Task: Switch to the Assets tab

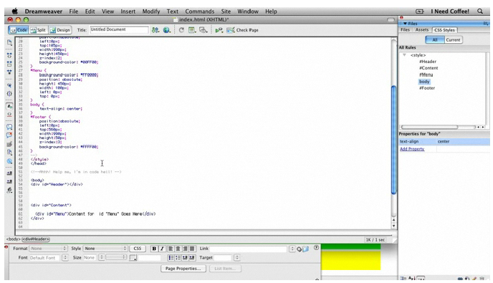Action: click(421, 30)
